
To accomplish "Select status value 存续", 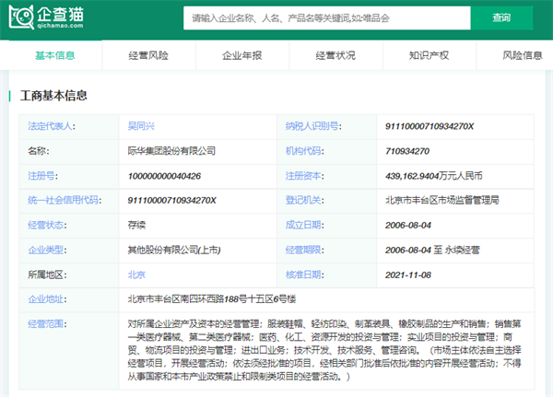I will coord(136,225).
